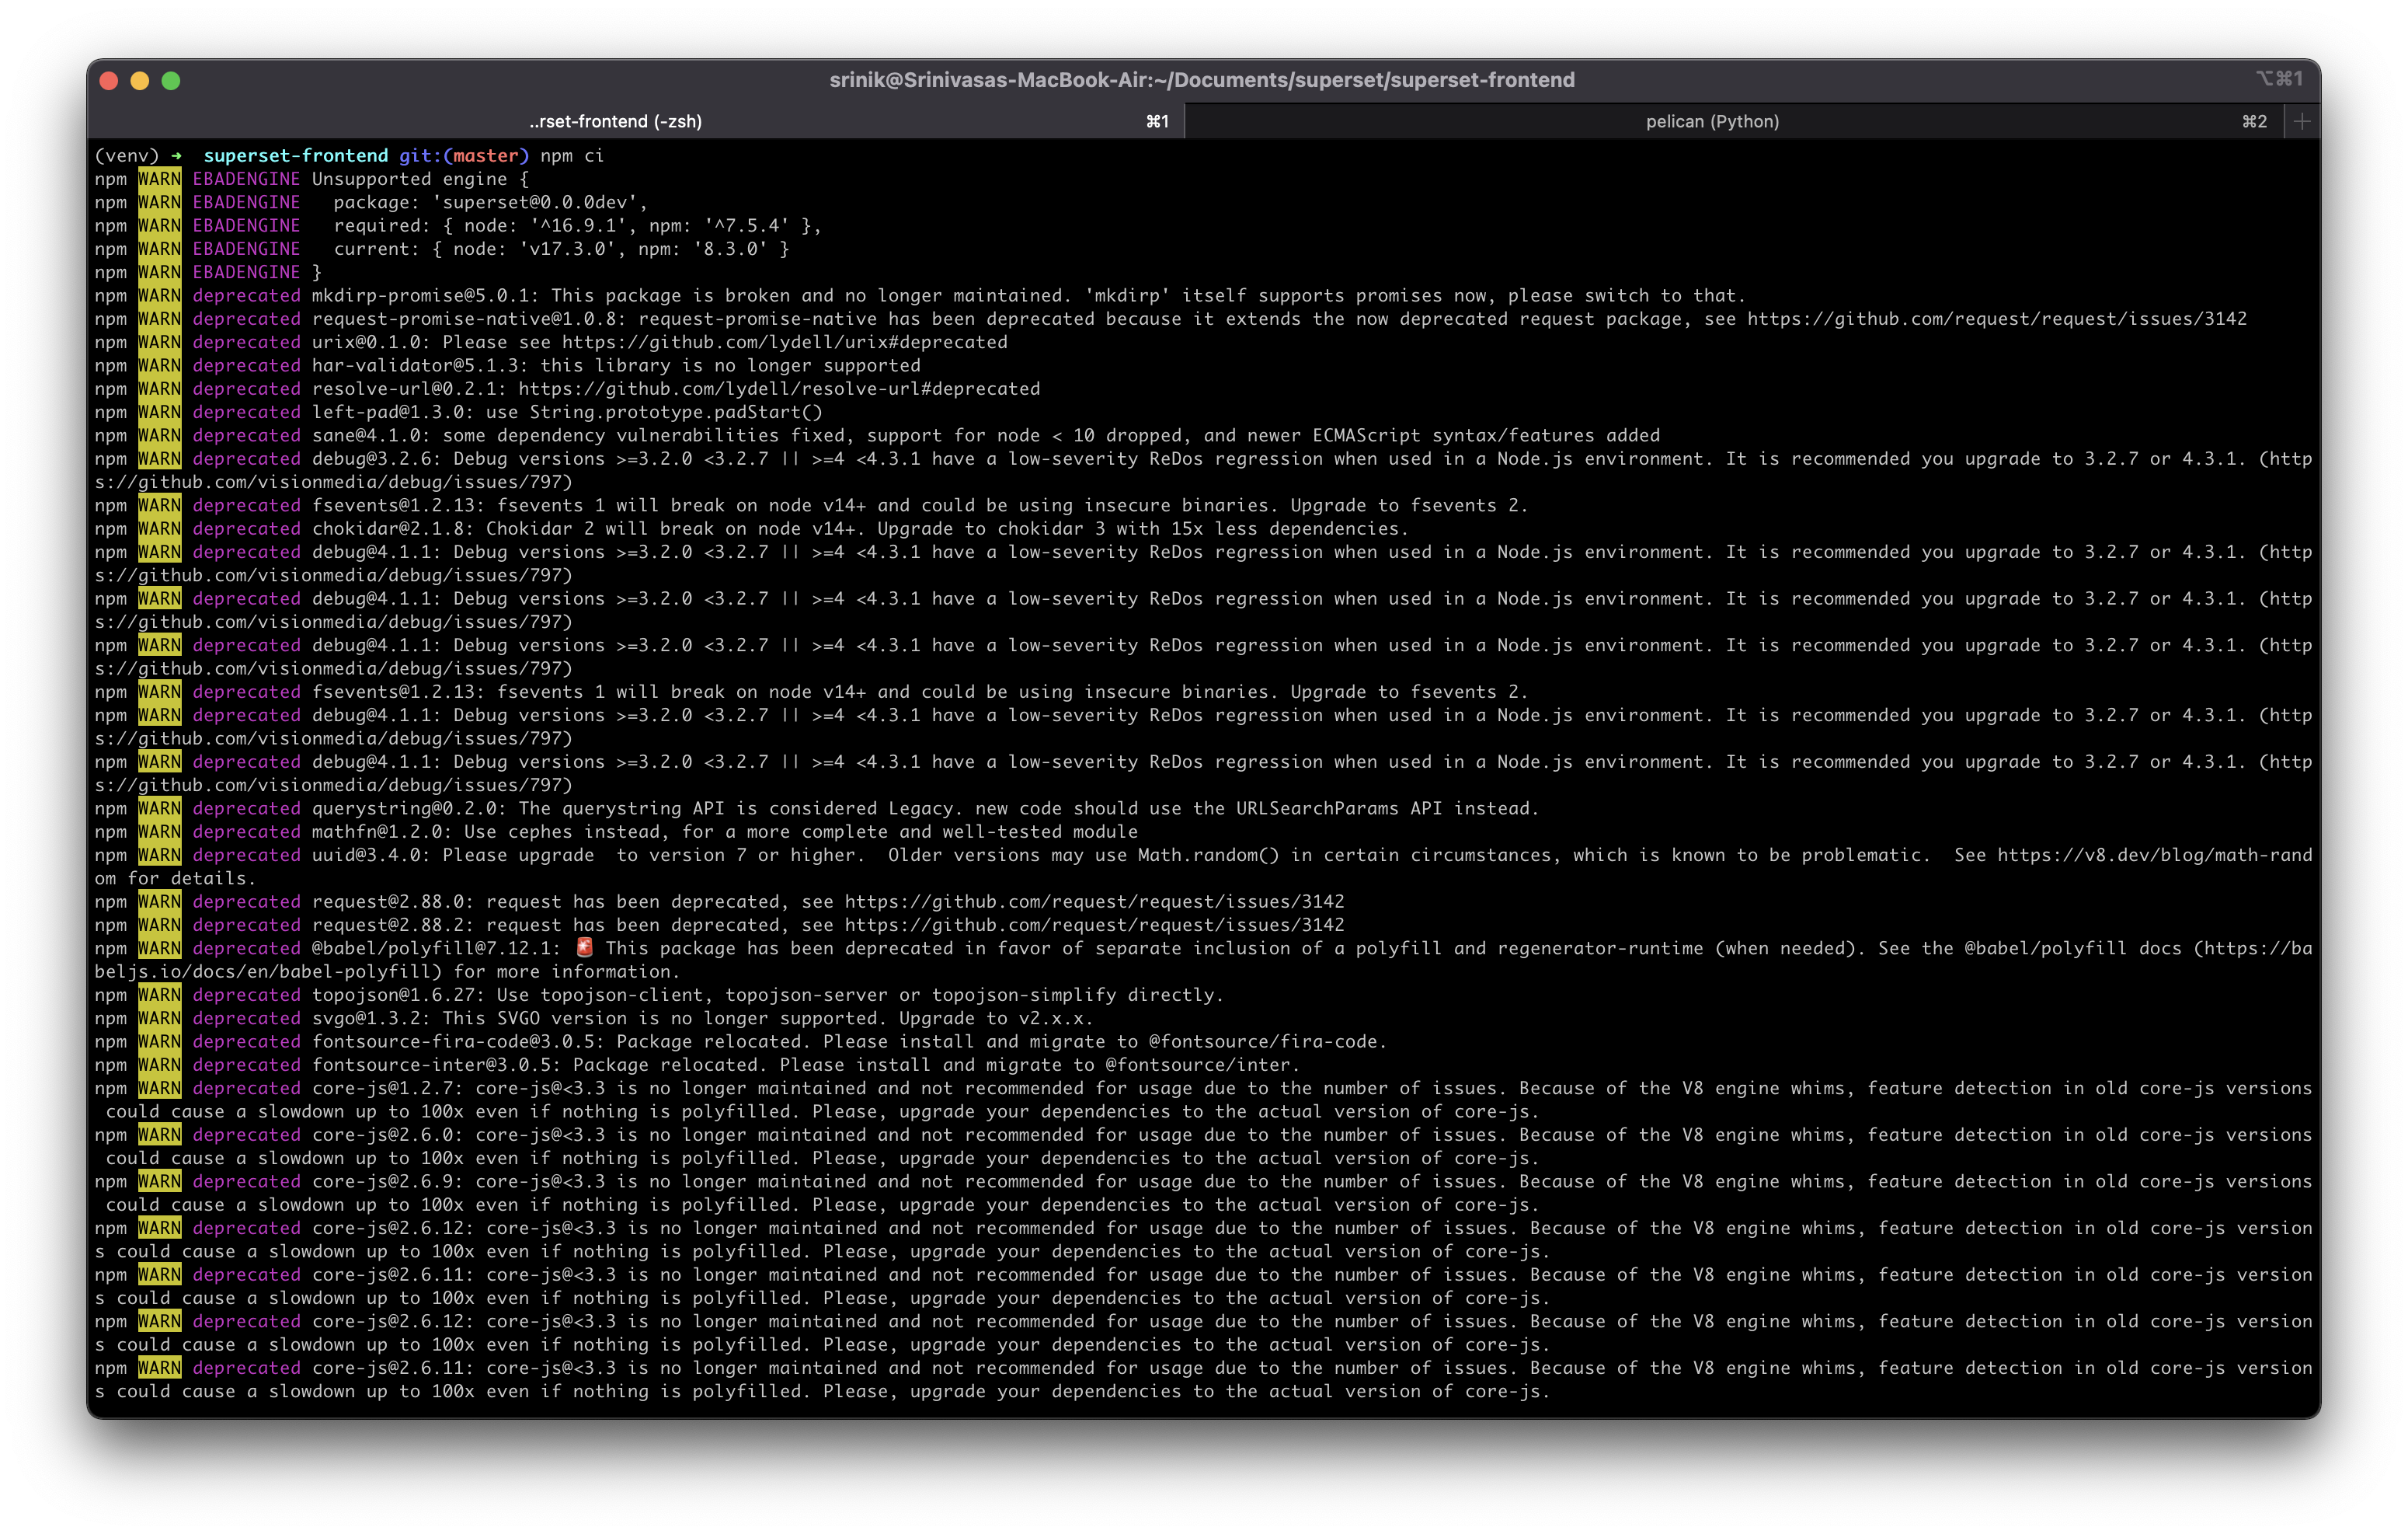Open the issues/3142 link on request@2.88.0 line
2408x1534 pixels.
1094,901
